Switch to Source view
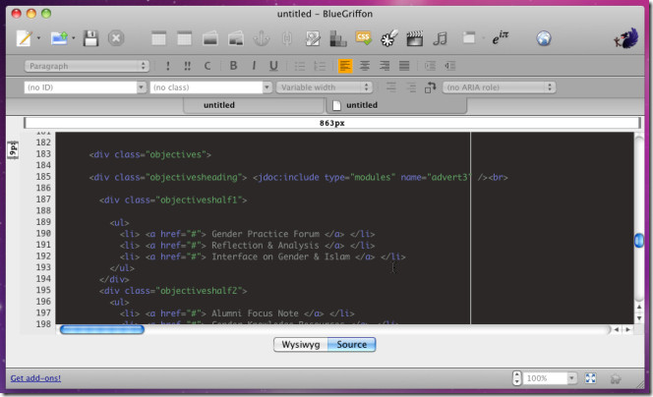The height and width of the screenshot is (397, 653). pyautogui.click(x=351, y=345)
